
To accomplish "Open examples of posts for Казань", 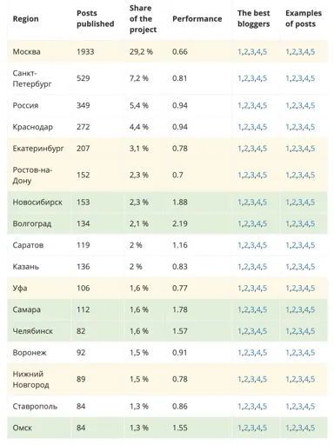I will click(300, 267).
